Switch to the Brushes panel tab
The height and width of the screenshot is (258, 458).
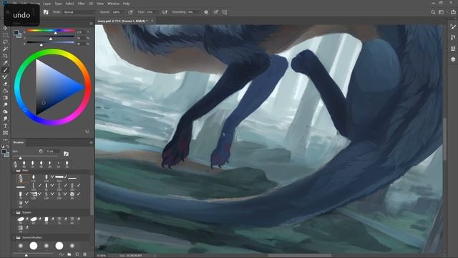point(19,143)
